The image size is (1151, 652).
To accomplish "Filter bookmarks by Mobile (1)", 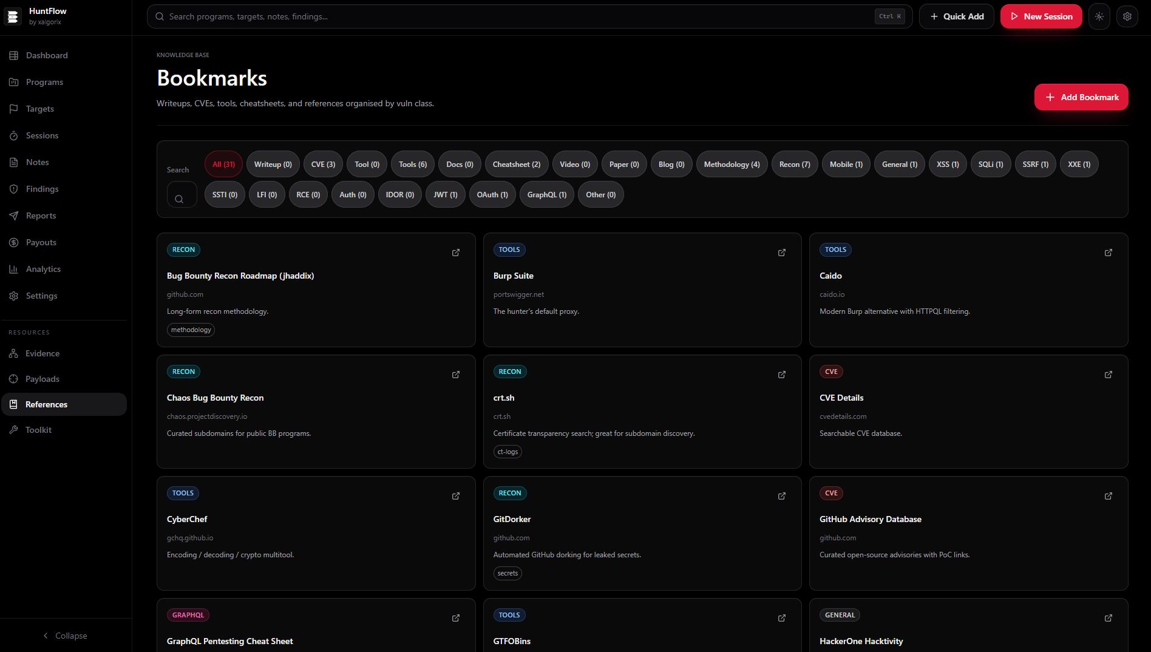I will [846, 164].
